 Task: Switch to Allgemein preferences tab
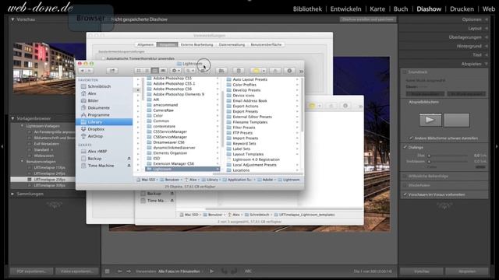click(146, 45)
